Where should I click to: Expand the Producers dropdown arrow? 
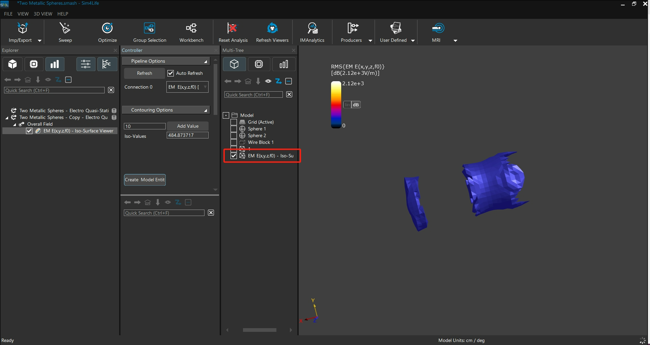tap(370, 40)
